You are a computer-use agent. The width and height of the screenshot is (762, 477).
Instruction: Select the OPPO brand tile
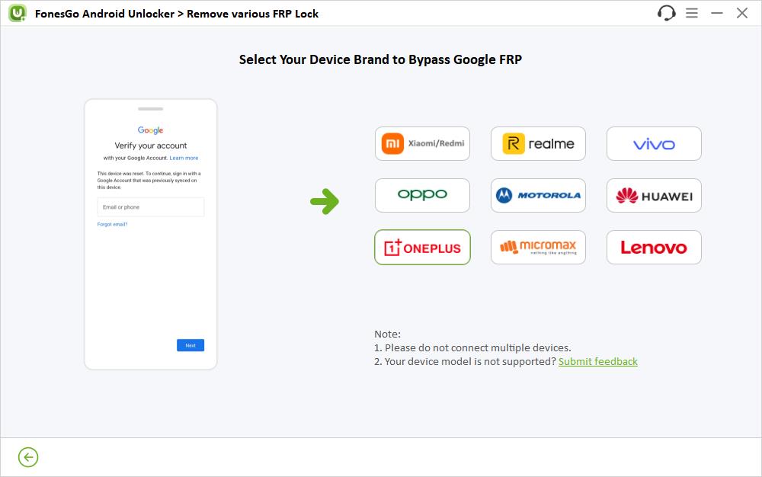(422, 195)
